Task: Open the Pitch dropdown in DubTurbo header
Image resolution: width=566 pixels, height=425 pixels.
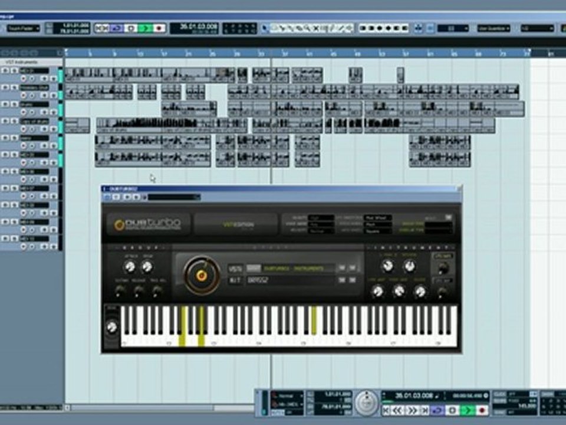Action: coord(378,224)
